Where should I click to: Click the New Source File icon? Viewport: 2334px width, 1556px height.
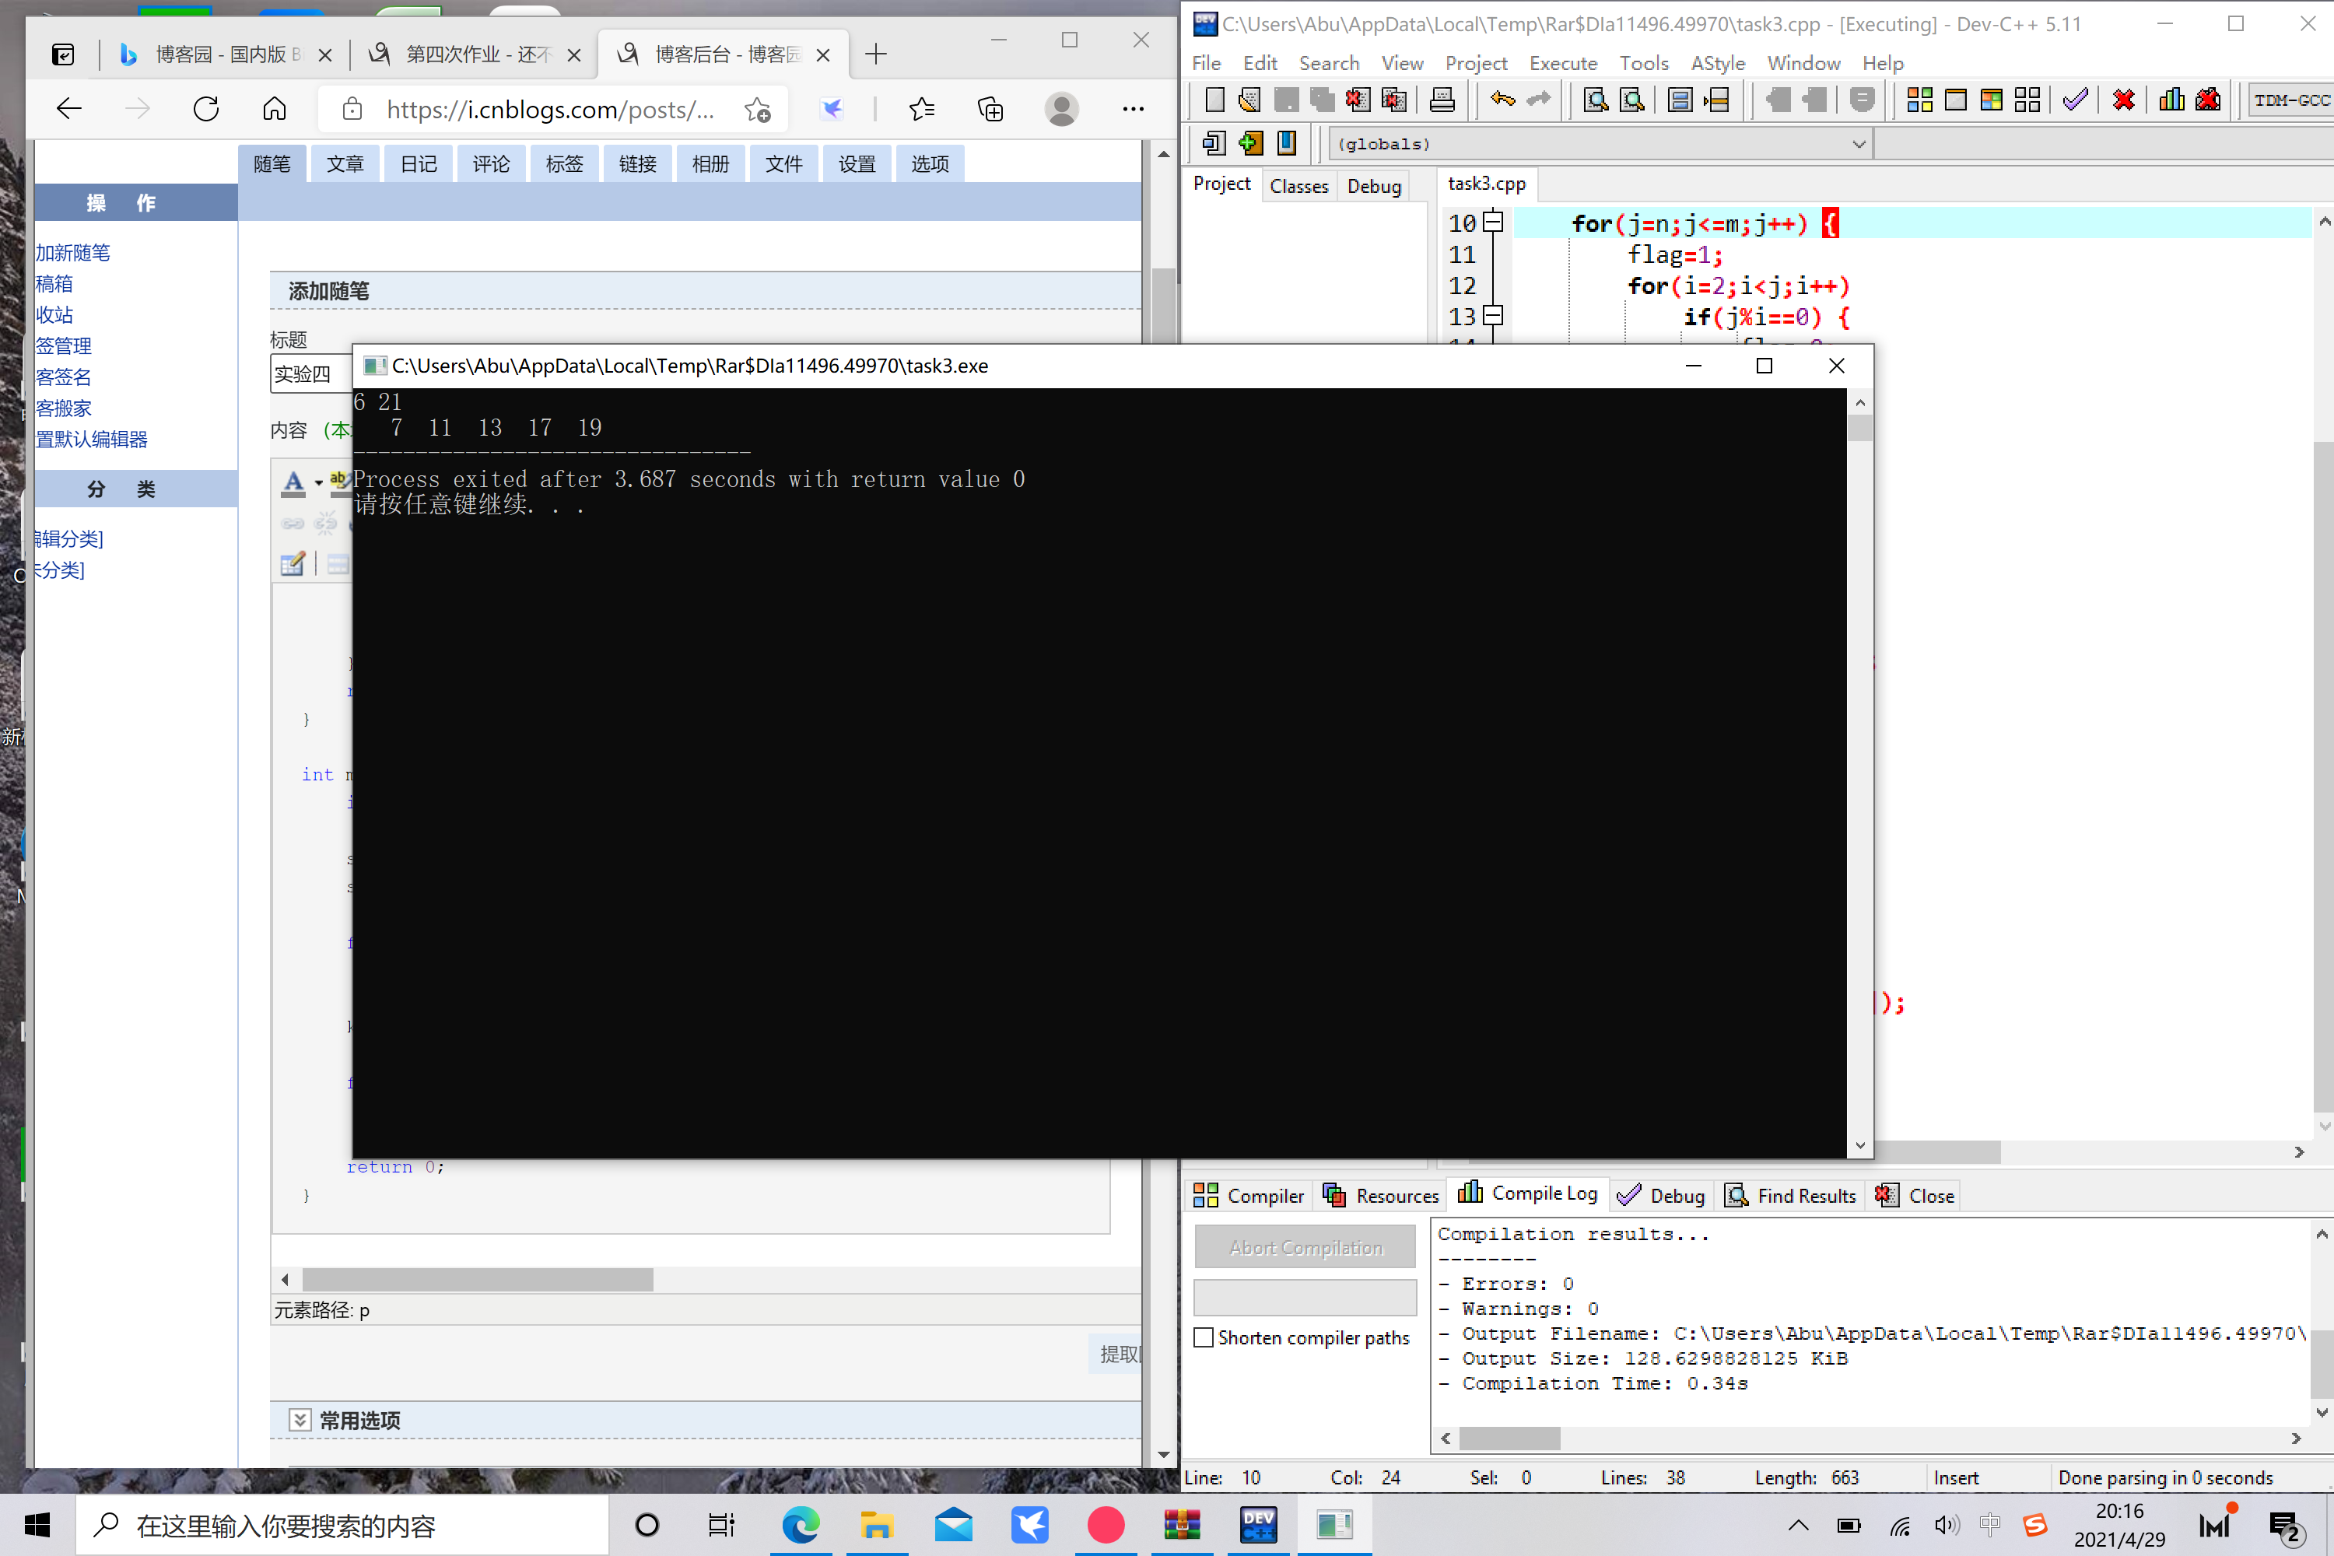point(1214,100)
